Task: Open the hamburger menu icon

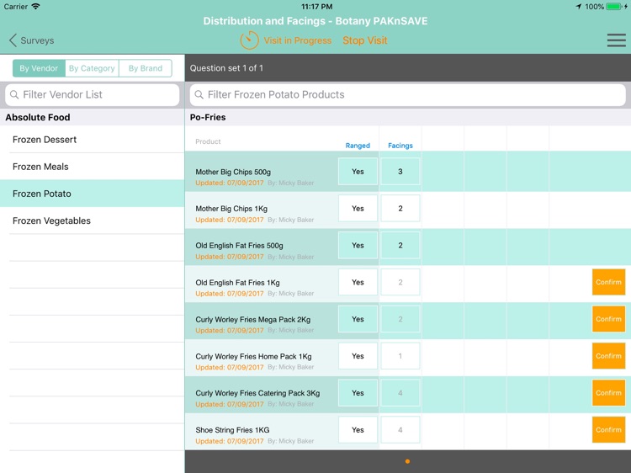Action: click(x=616, y=40)
